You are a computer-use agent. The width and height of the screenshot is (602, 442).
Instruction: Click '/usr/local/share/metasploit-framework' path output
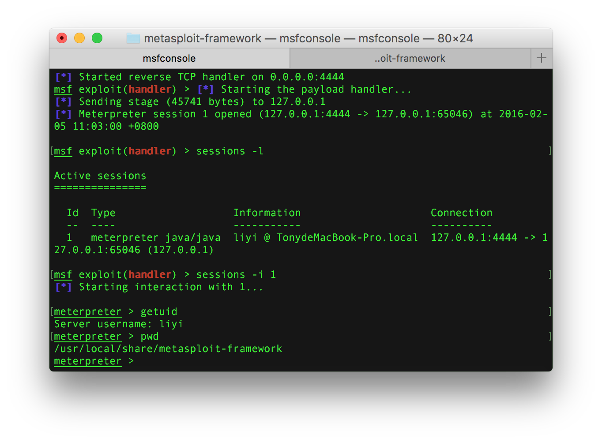point(168,348)
